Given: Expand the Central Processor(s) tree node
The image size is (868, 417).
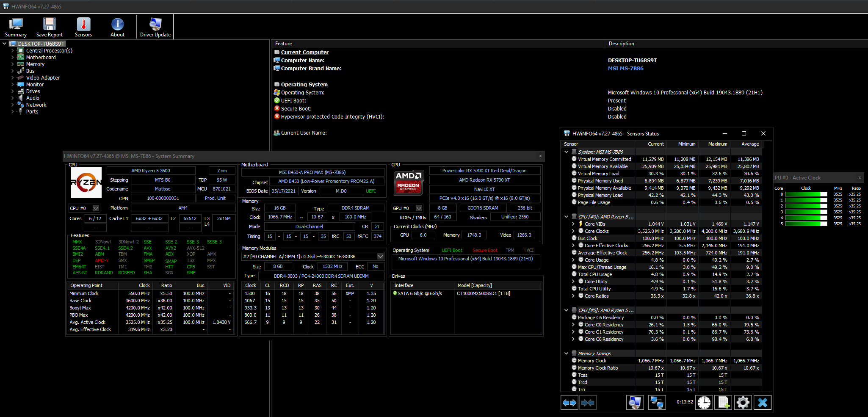Looking at the screenshot, I should [13, 51].
